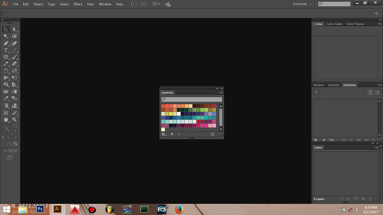Set paint mode to None
Screen dimensions: 383x215
click(15, 144)
